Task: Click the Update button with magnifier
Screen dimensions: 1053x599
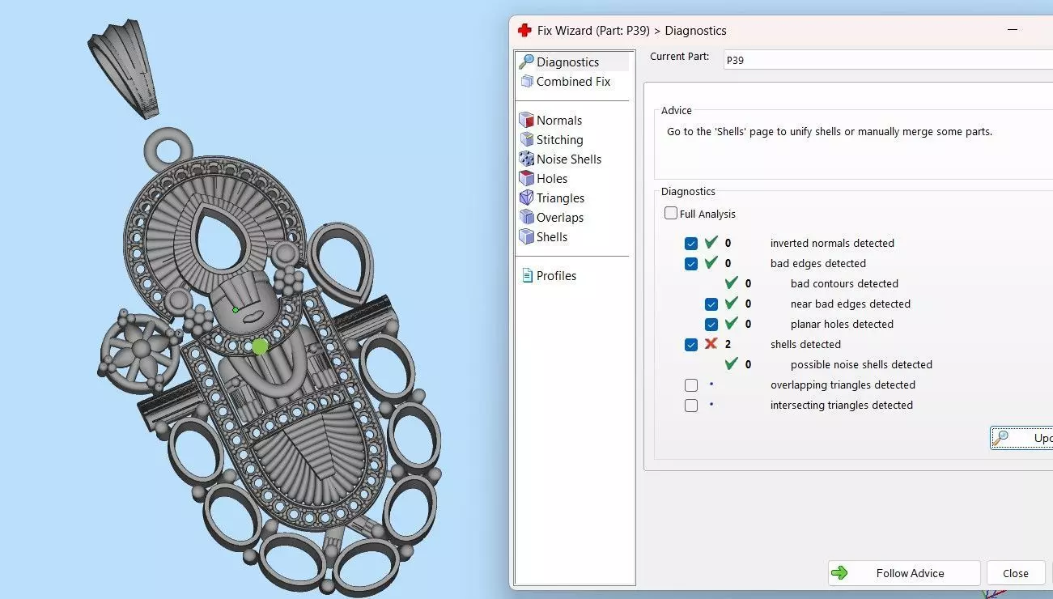Action: click(x=1022, y=438)
